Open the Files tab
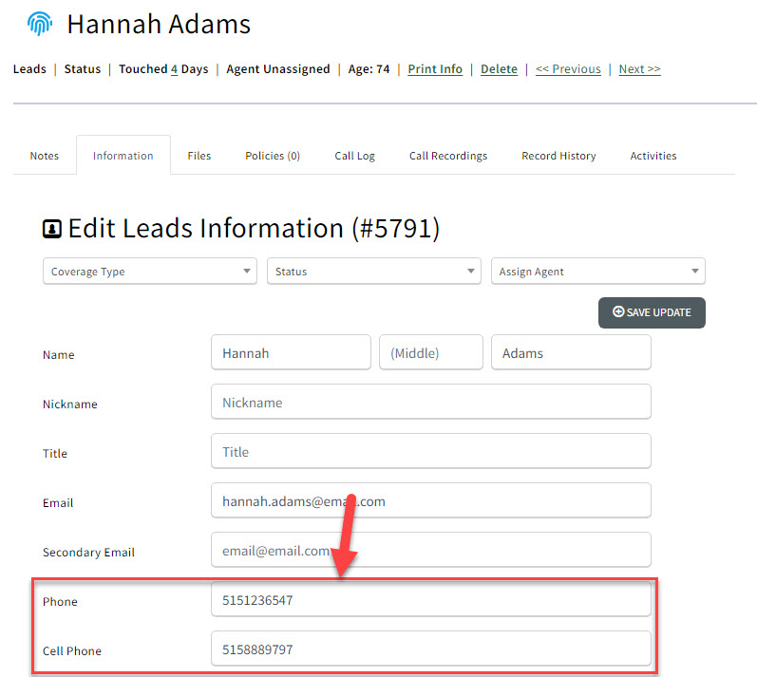The image size is (757, 677). pos(199,156)
